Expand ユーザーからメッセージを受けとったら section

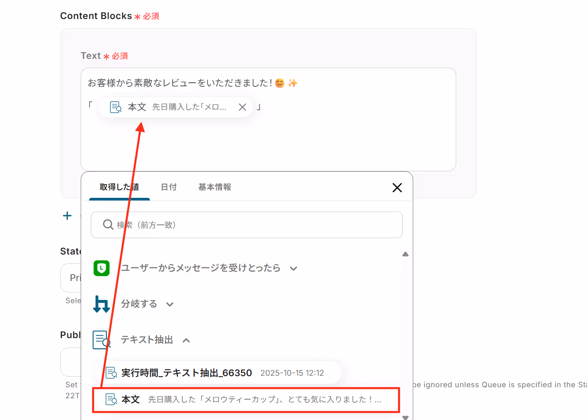tap(293, 268)
